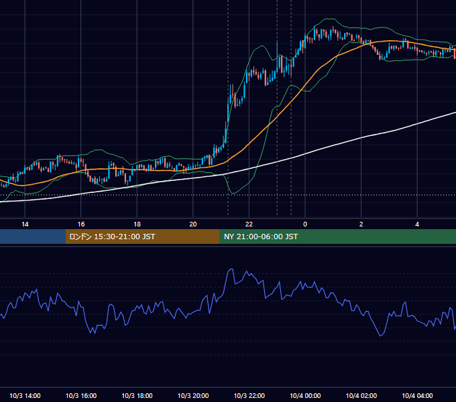Click the 22 hour axis label
The height and width of the screenshot is (402, 456).
pyautogui.click(x=249, y=224)
